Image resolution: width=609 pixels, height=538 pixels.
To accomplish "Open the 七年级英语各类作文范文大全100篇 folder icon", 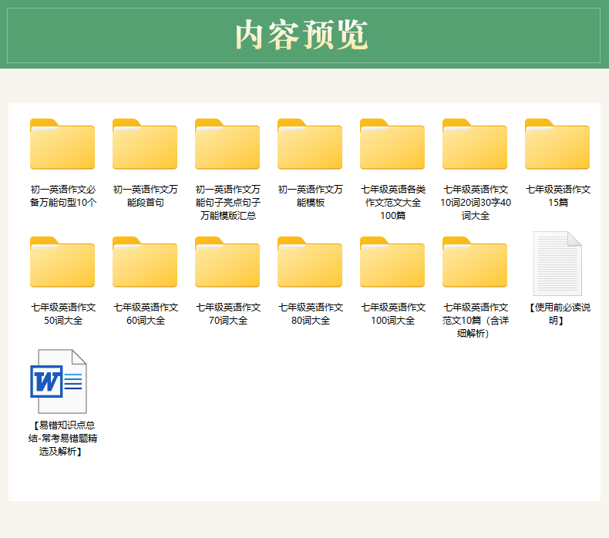I will (392, 144).
